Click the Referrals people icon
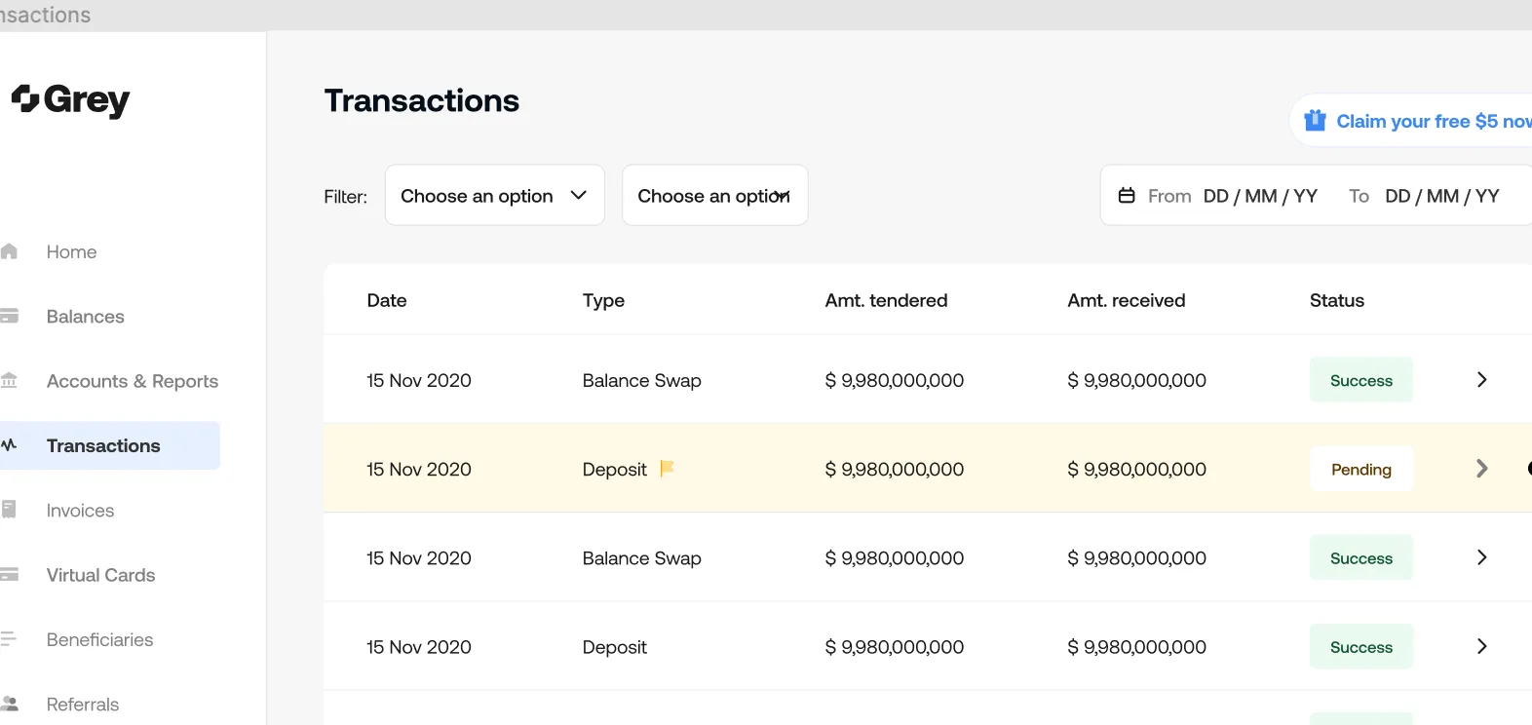 (x=10, y=704)
